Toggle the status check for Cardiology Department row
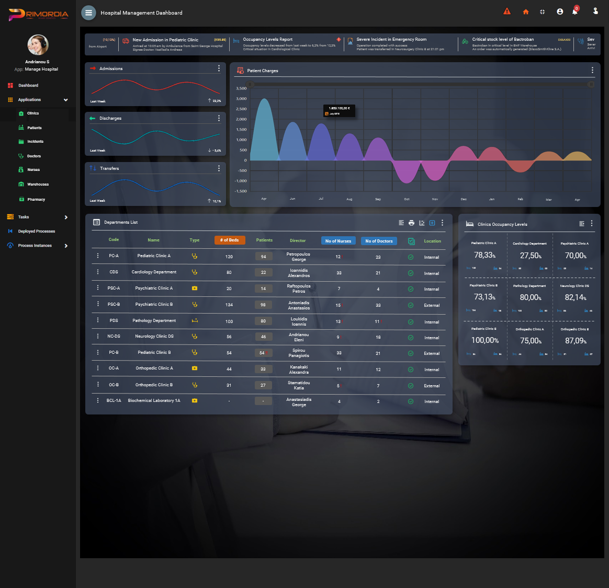The height and width of the screenshot is (588, 609). coord(411,273)
